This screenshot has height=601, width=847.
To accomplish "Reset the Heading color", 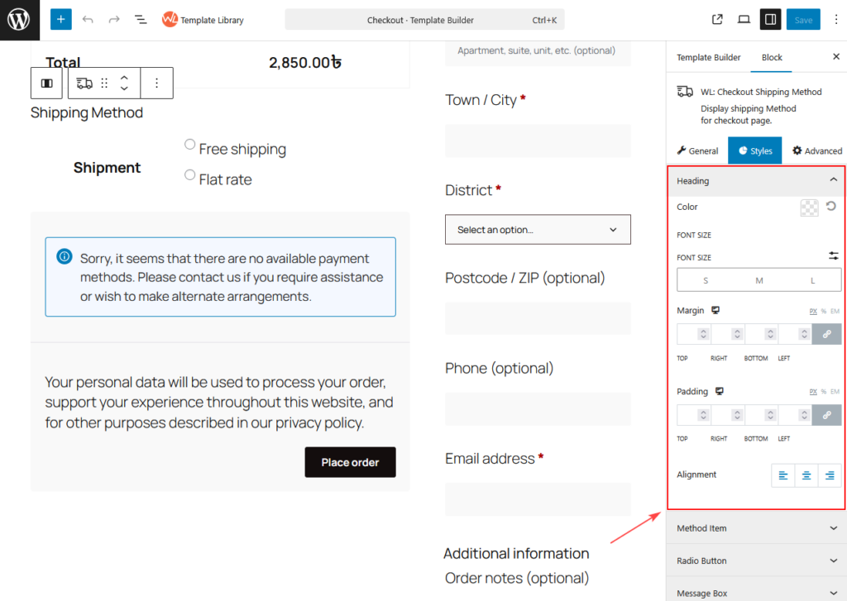I will tap(830, 207).
